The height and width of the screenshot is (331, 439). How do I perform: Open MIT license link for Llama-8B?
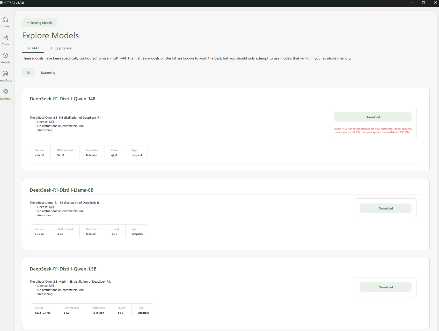coord(52,207)
